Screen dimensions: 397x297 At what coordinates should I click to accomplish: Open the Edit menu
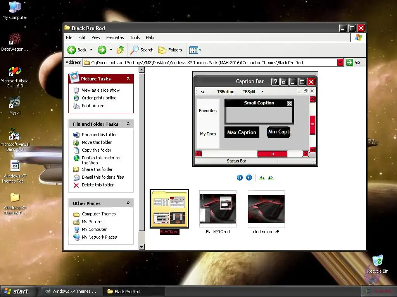point(82,38)
